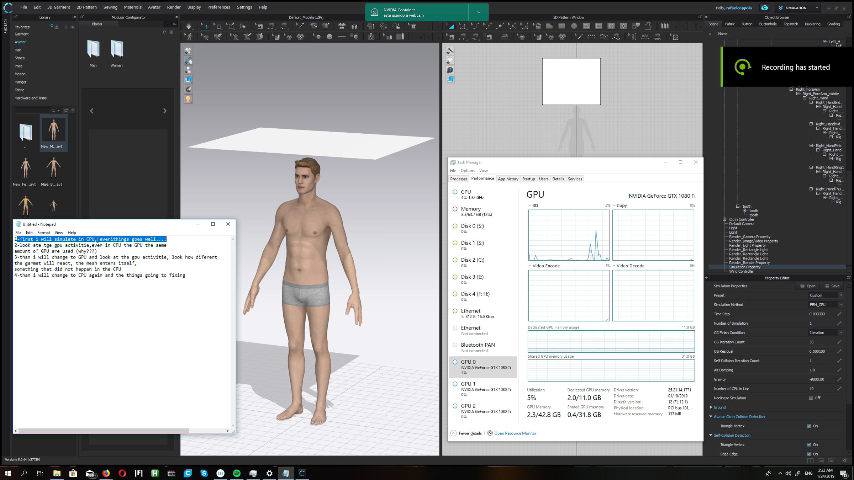Collapse the Self-Collision Detection section
Viewport: 854px width, 480px height.
[x=711, y=435]
